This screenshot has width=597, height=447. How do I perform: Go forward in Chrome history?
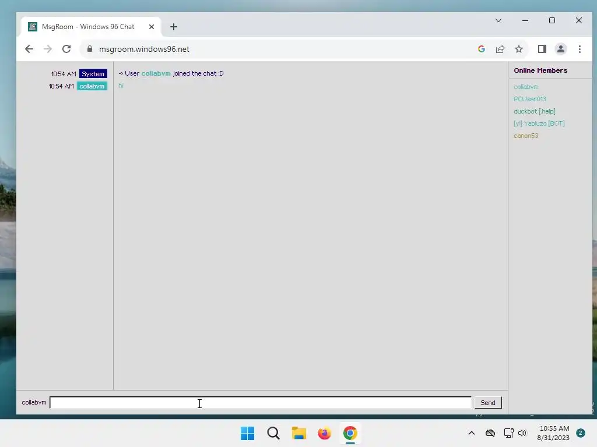pyautogui.click(x=48, y=49)
